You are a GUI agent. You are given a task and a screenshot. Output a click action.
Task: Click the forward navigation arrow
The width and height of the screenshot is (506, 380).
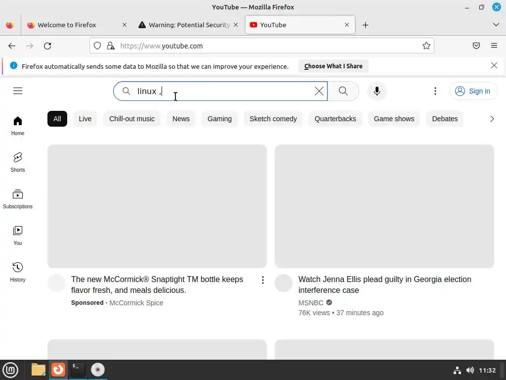point(30,46)
